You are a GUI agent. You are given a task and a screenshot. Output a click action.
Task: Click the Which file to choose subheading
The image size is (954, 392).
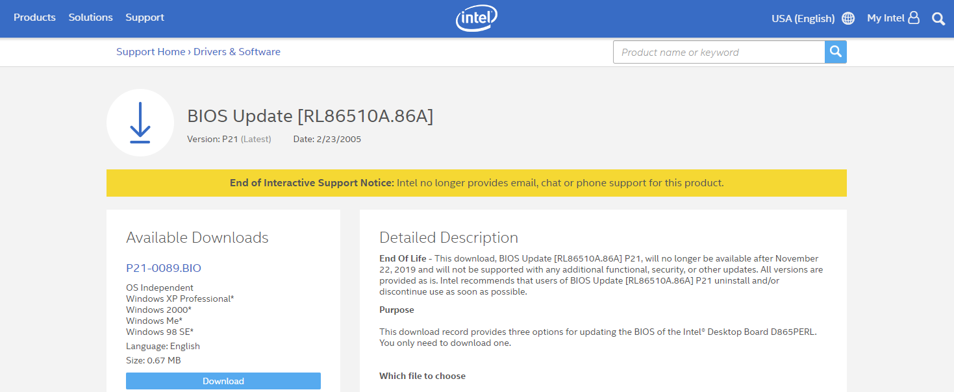pos(423,376)
